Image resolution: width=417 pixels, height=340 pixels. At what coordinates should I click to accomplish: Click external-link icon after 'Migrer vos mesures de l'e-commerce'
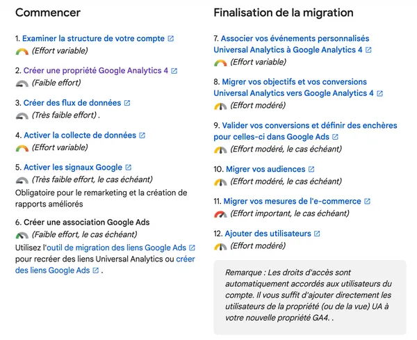(367, 202)
